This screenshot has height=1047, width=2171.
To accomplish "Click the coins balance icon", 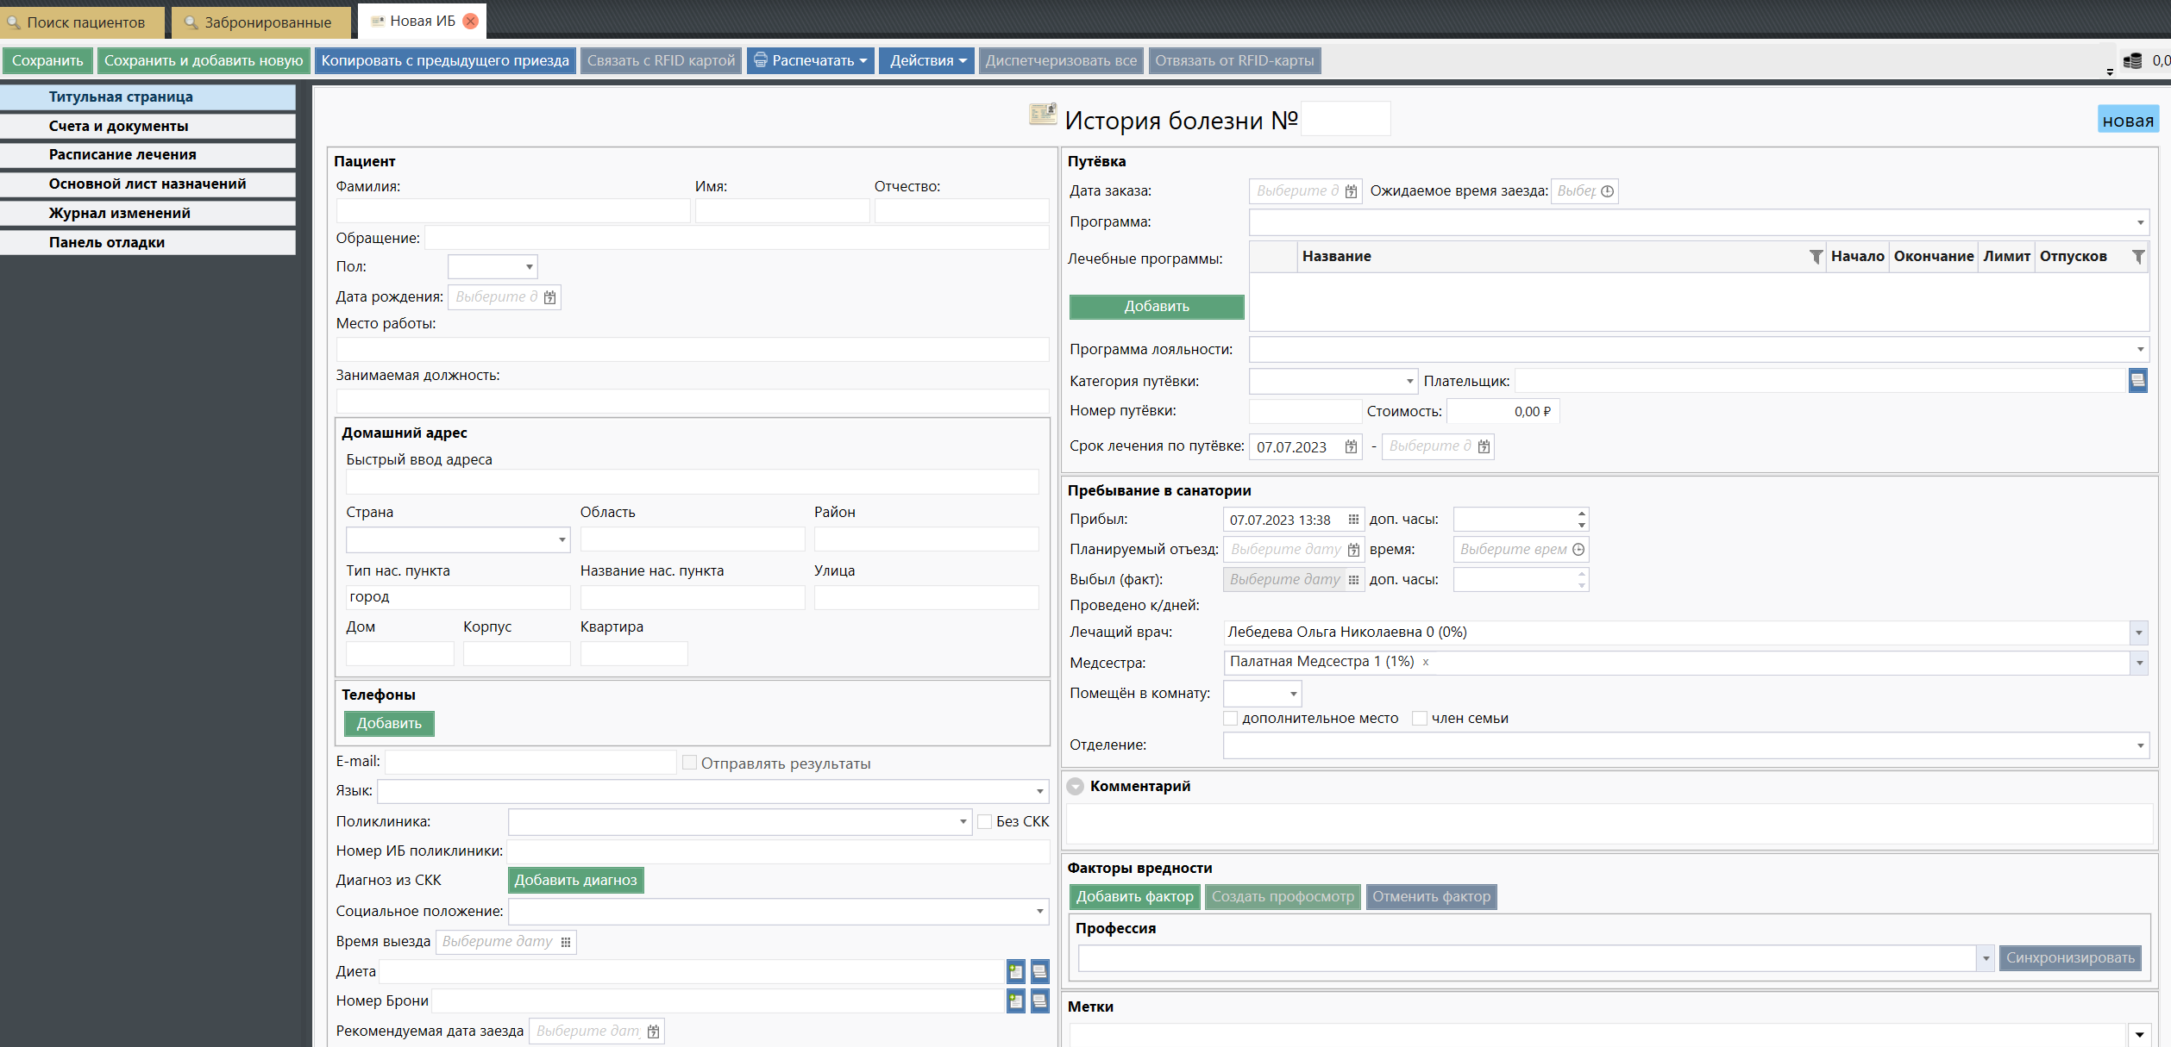I will (x=2132, y=60).
